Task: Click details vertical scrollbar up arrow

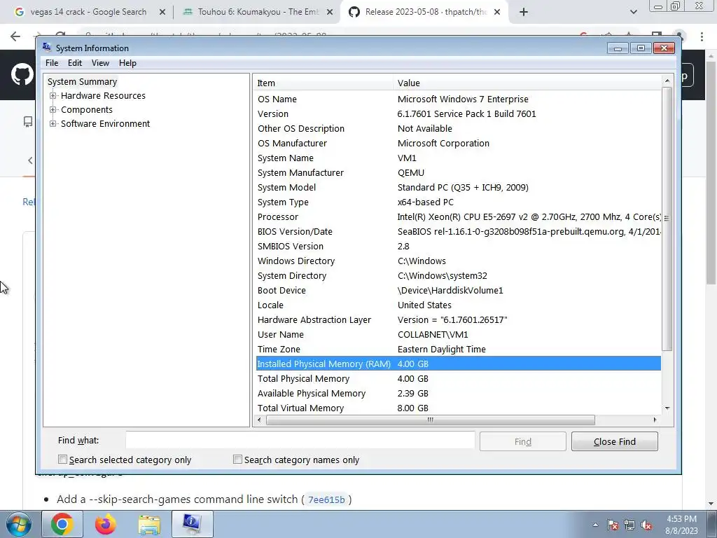Action: [667, 81]
